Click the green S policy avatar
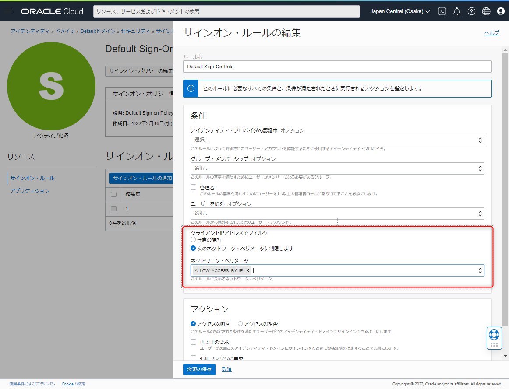Screen dimensions: 509x389 coord(51,86)
